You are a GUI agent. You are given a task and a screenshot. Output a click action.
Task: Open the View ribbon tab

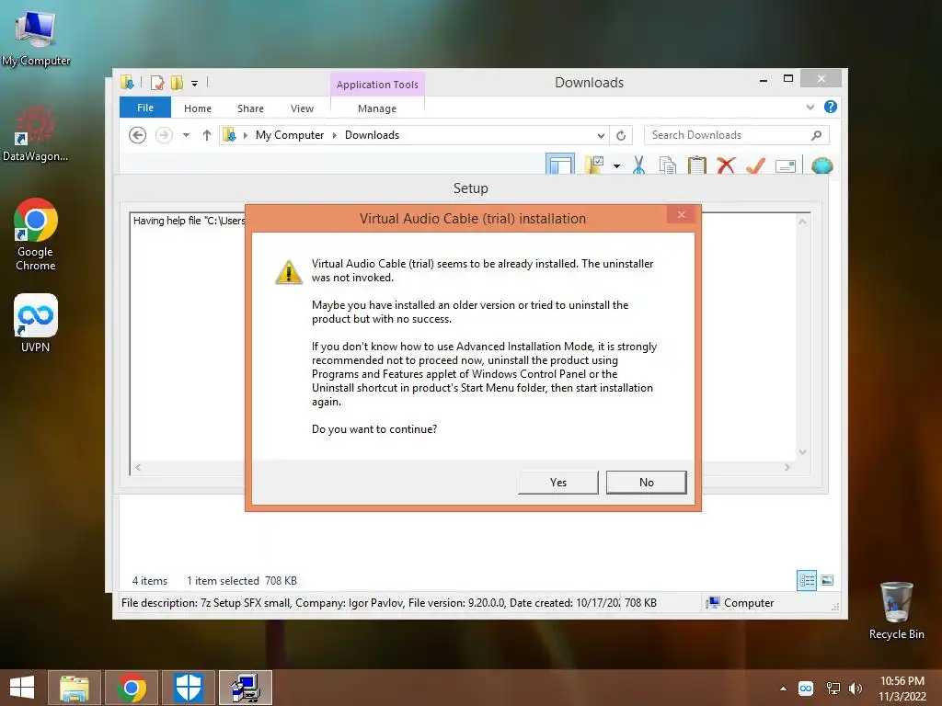click(302, 108)
